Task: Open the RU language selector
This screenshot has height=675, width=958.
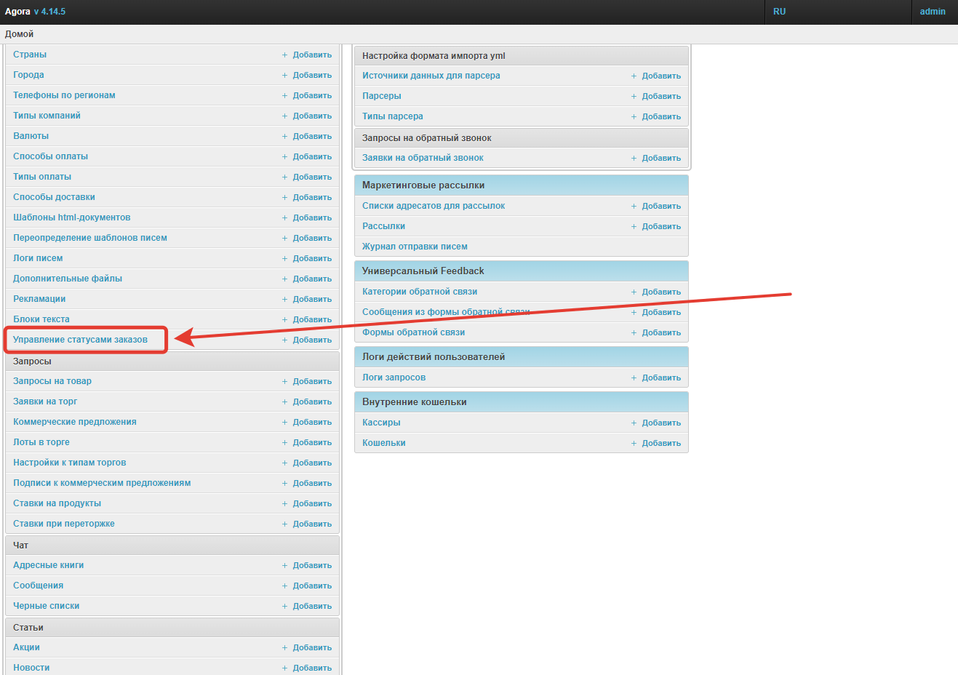Action: pyautogui.click(x=779, y=12)
